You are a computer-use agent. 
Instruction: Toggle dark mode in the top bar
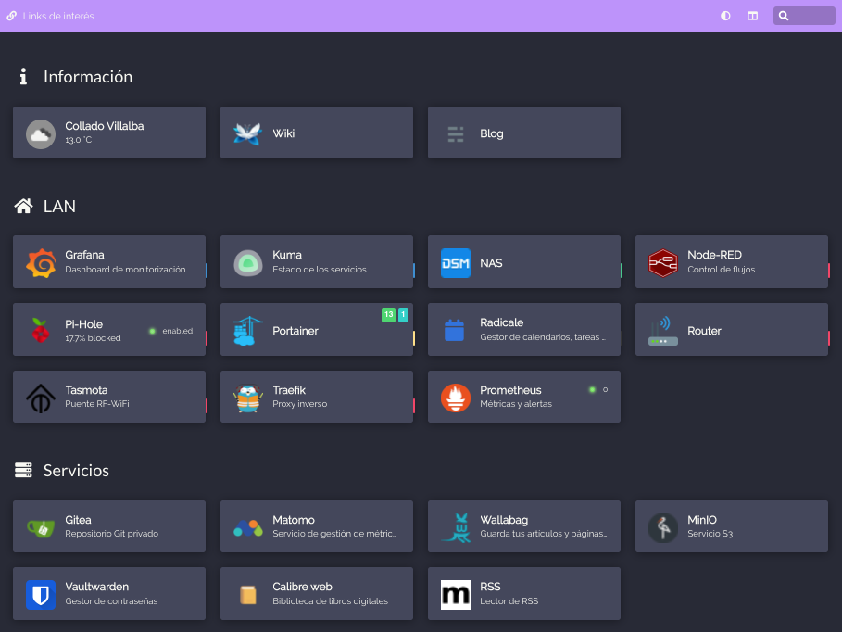[x=725, y=16]
